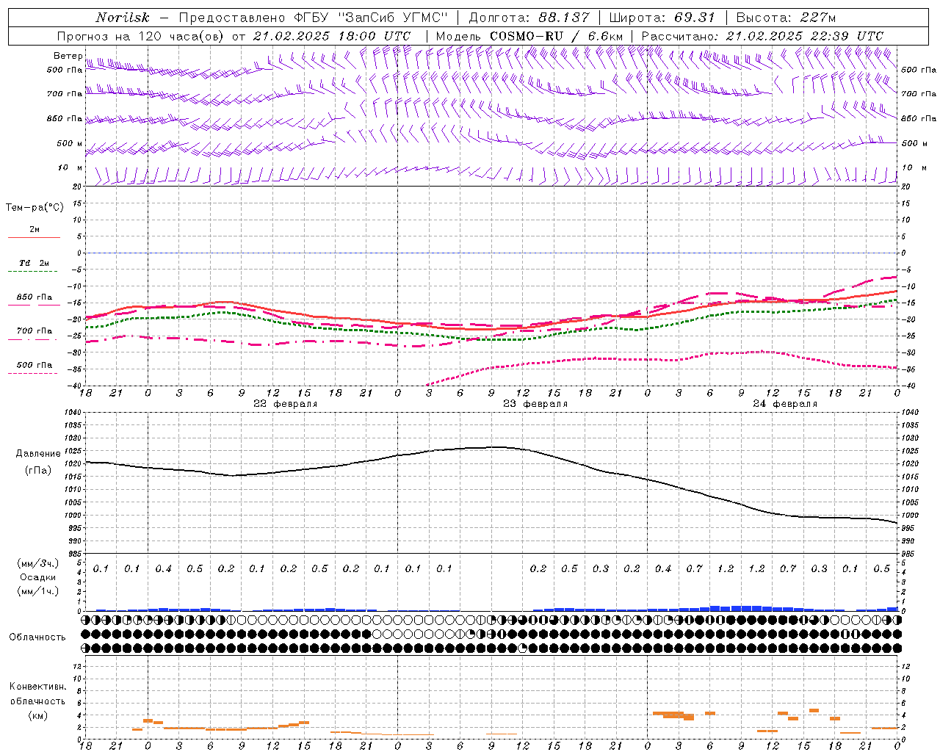This screenshot has width=940, height=752.
Task: Click the (мм/1ч.) hourly unit label
Action: (38, 590)
